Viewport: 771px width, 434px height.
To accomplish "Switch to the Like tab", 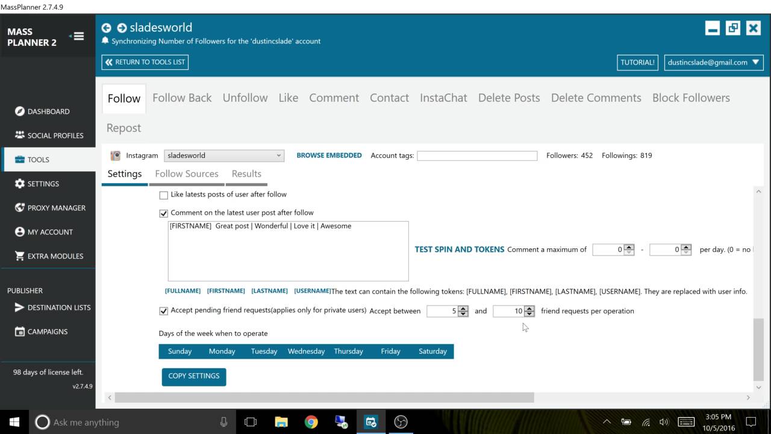I will coord(289,98).
